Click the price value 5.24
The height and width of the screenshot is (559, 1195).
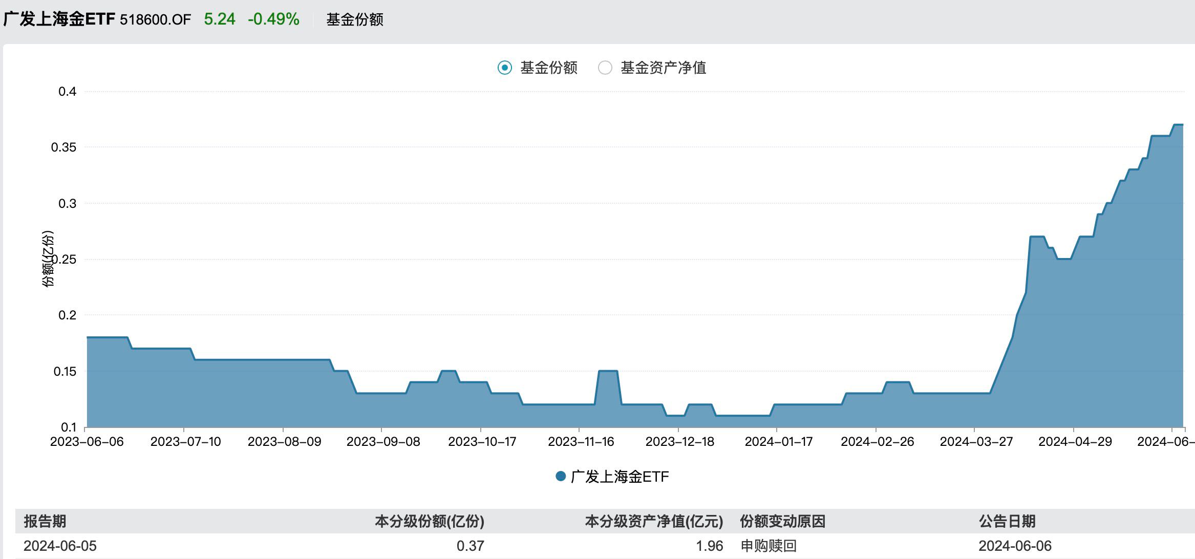[x=220, y=19]
